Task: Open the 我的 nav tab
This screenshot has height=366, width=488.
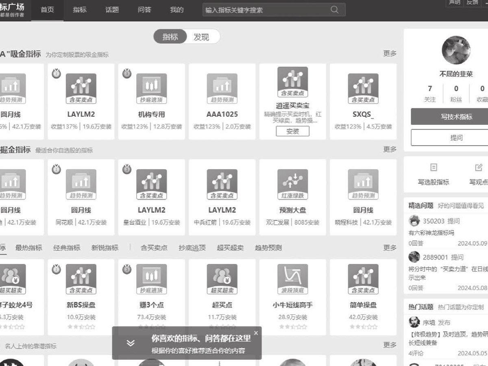Action: tap(176, 10)
